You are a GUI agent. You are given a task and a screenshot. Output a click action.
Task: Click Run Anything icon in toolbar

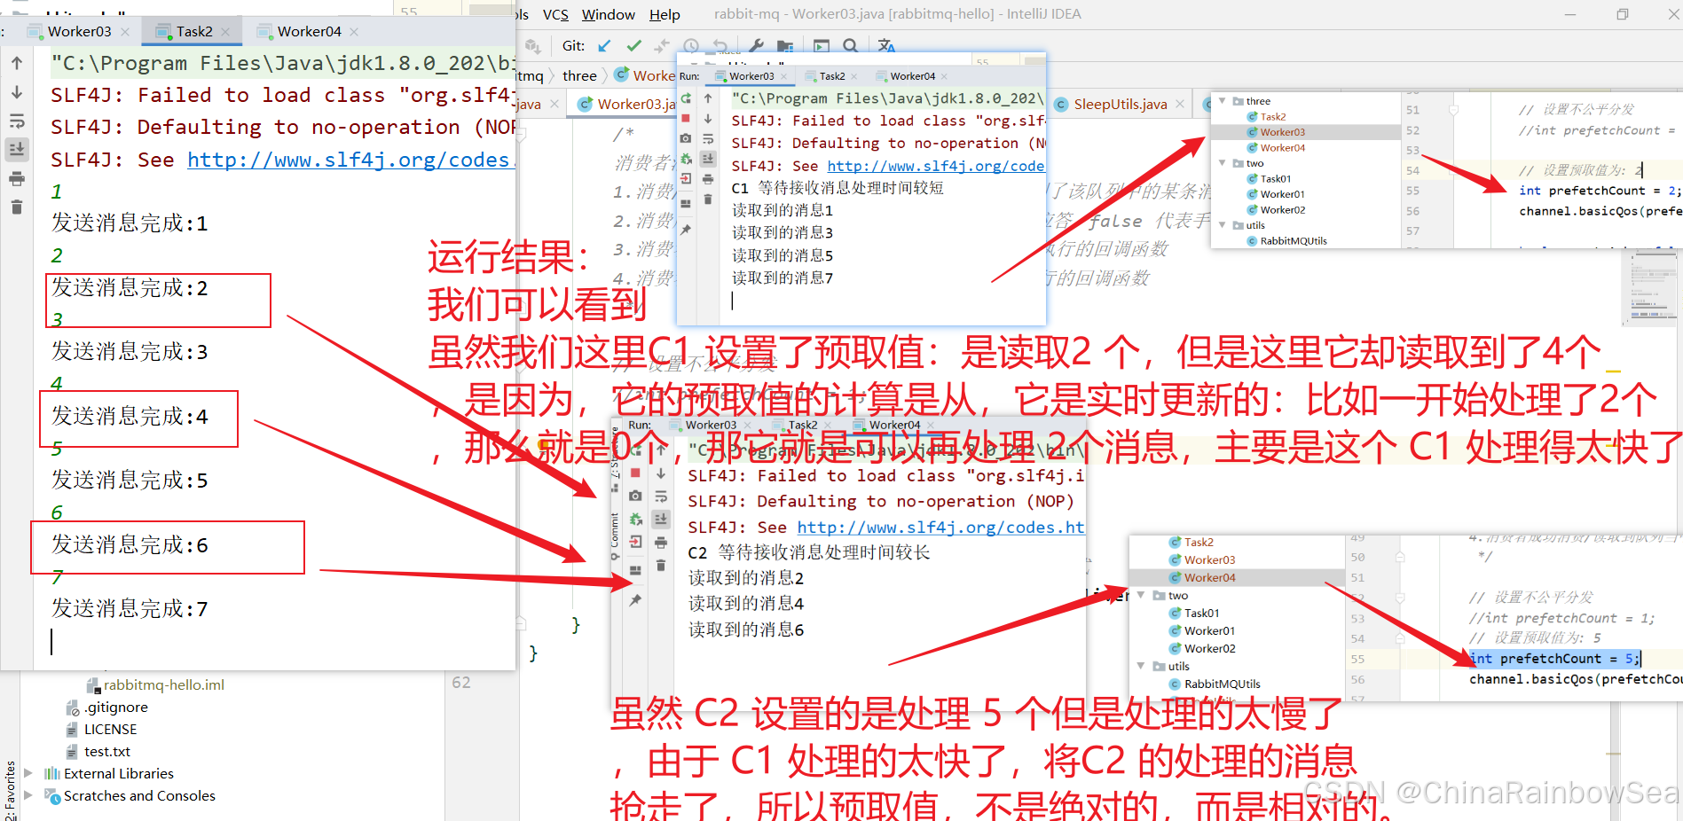822,46
